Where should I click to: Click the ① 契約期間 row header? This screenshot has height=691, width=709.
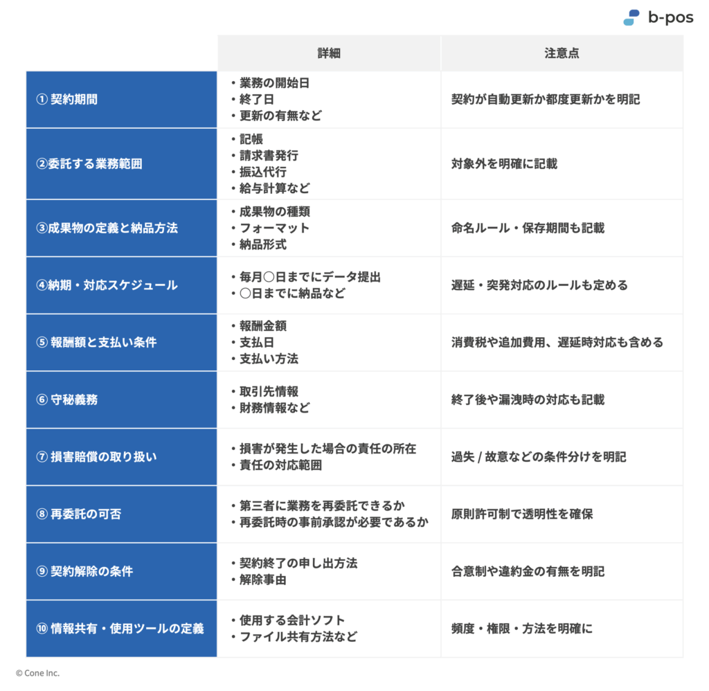(122, 100)
